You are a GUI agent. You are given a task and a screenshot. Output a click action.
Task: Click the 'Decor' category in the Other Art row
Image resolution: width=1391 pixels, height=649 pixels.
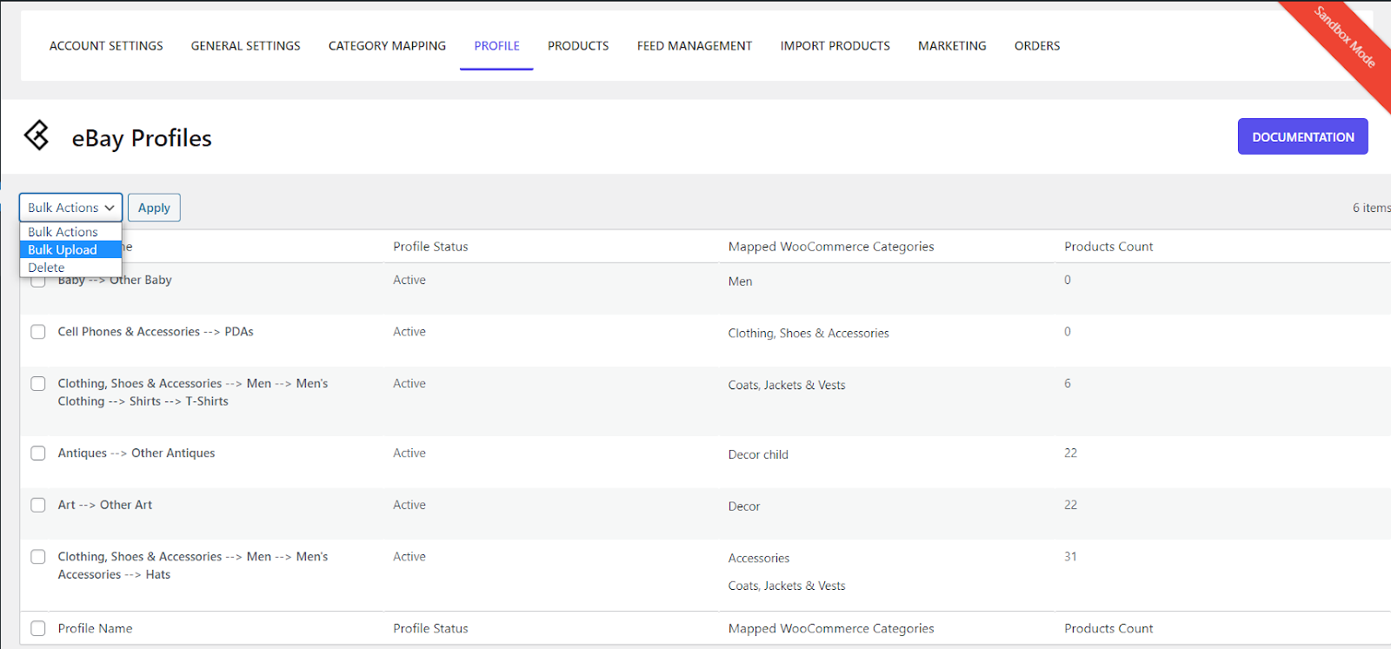(744, 507)
